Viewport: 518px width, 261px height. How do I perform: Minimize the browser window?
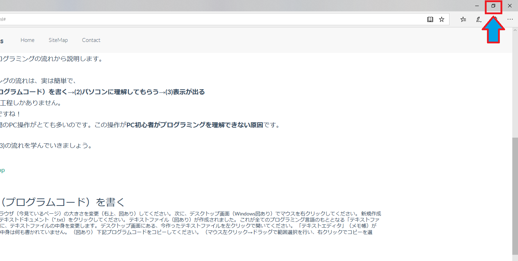[x=477, y=6]
